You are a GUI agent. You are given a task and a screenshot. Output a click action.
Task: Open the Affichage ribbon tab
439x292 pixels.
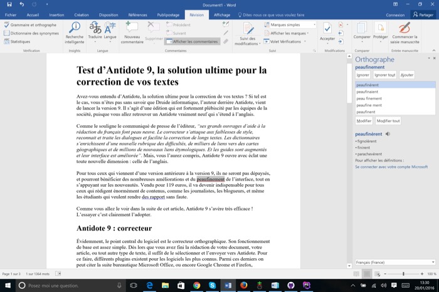point(222,14)
